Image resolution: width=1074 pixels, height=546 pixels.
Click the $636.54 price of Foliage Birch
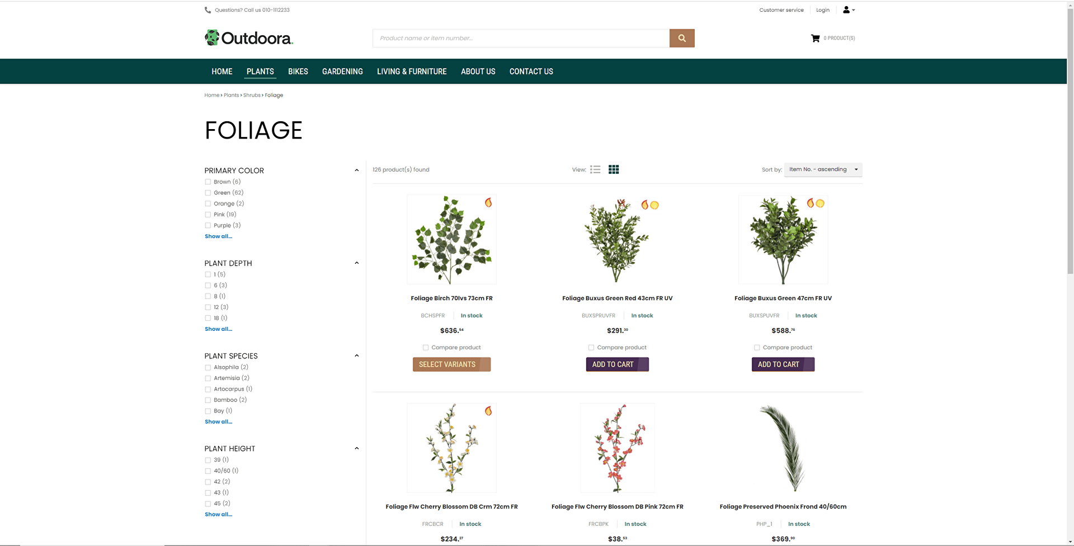coord(451,331)
